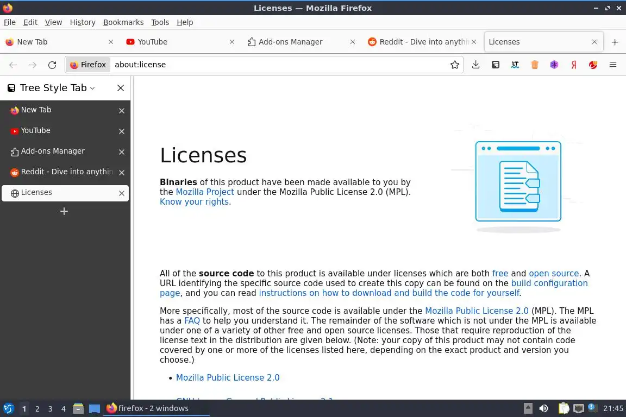Image resolution: width=626 pixels, height=417 pixels.
Task: Open the LanguageTool extension icon
Action: [x=515, y=65]
